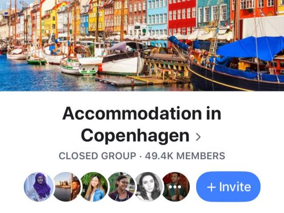284x213 pixels.
Task: Click the white sailboat in cover photo
Action: (122, 60)
